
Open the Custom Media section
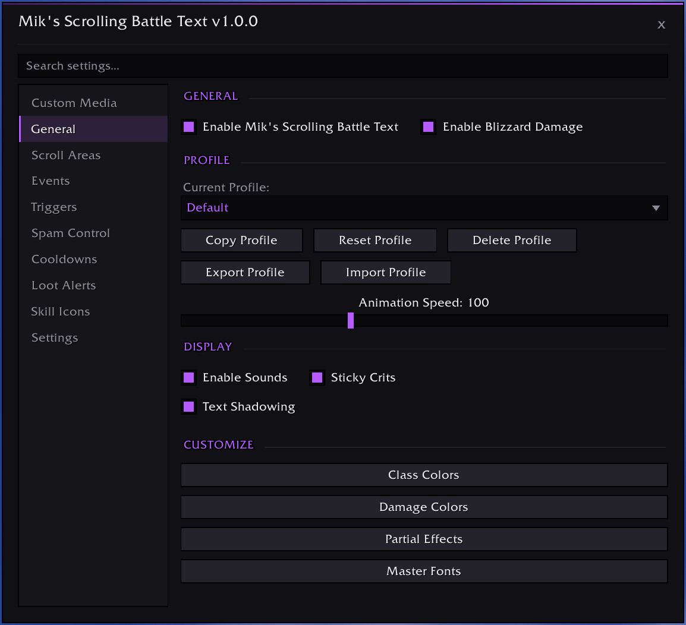tap(93, 103)
